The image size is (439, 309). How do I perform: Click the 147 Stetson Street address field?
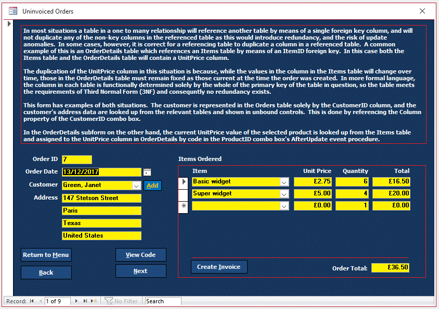(101, 198)
